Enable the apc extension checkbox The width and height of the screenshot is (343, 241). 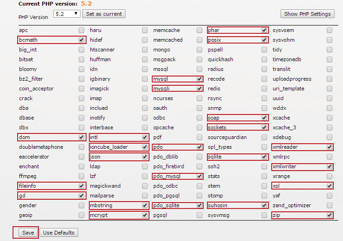point(81,30)
